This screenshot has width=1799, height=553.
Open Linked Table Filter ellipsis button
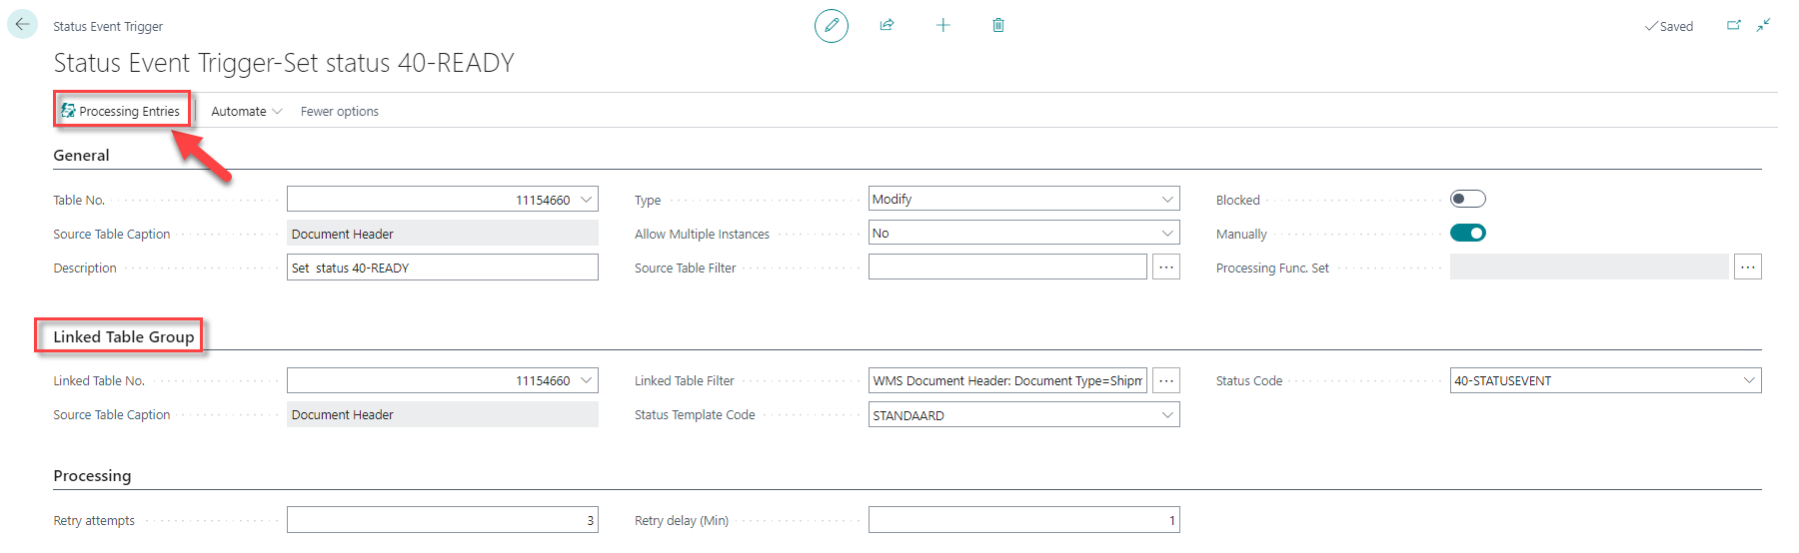click(x=1165, y=381)
